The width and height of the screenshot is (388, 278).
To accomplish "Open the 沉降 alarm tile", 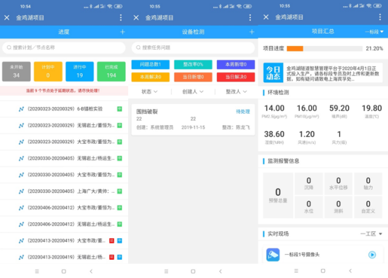I will [x=309, y=184].
